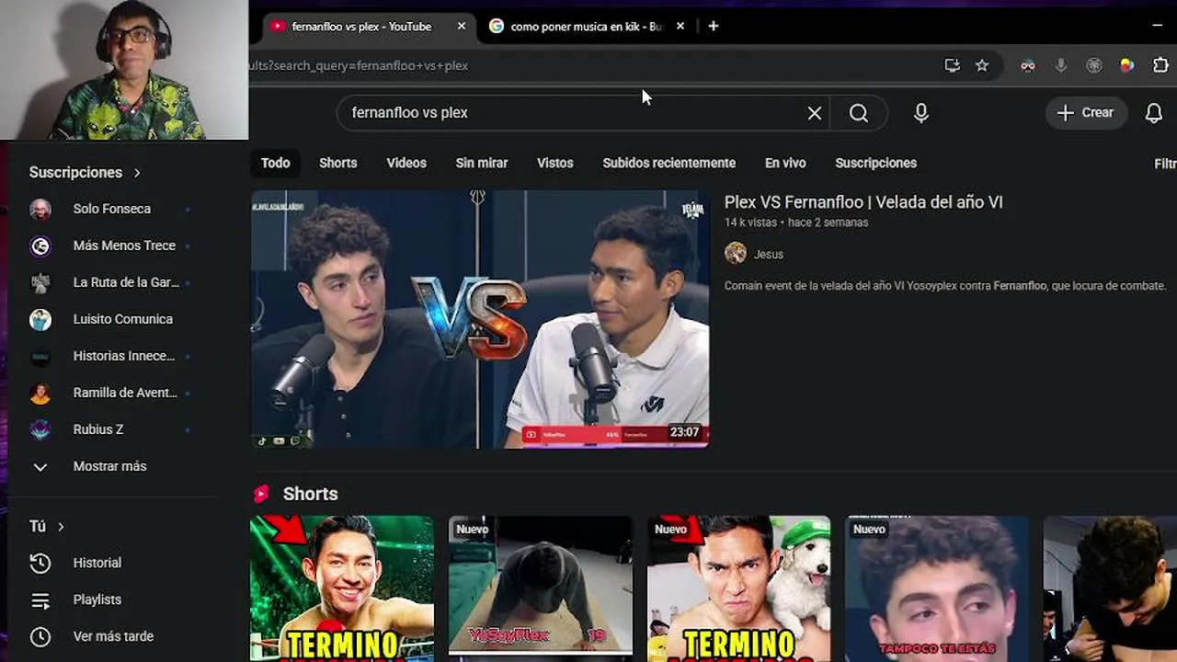Select the Suscripciones filter chip

pos(875,163)
